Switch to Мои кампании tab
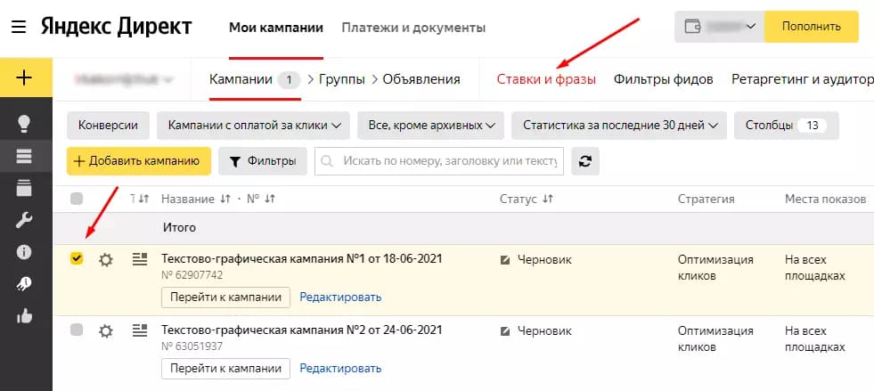This screenshot has width=874, height=391. point(276,28)
